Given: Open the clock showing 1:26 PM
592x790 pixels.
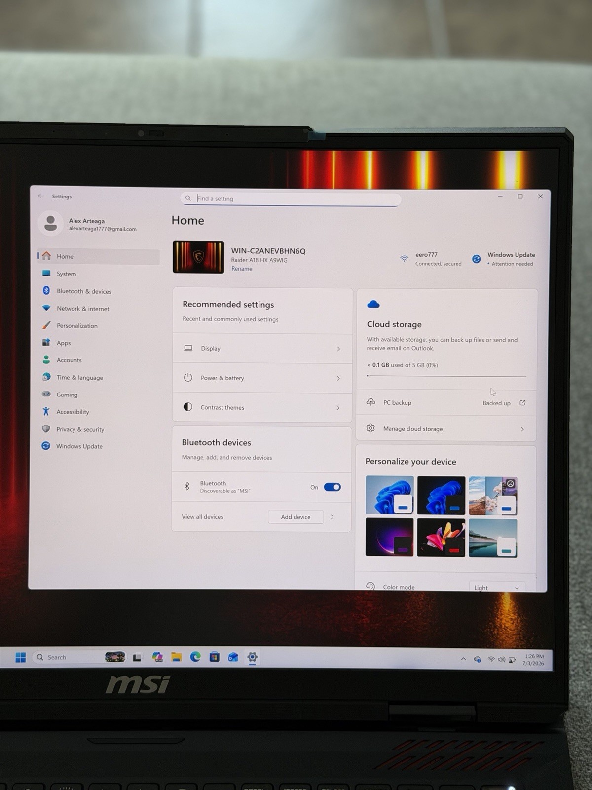Looking at the screenshot, I should click(533, 660).
